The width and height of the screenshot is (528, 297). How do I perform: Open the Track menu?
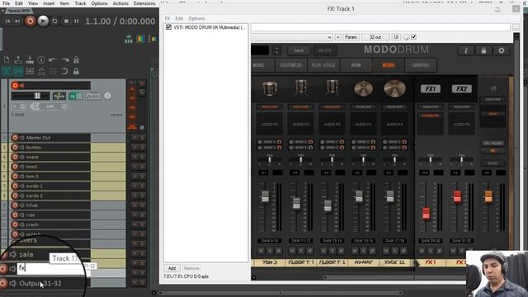point(80,3)
